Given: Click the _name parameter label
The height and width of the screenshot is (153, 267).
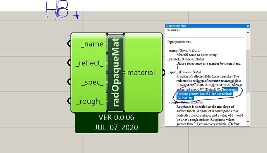Looking at the screenshot, I should (x=92, y=44).
